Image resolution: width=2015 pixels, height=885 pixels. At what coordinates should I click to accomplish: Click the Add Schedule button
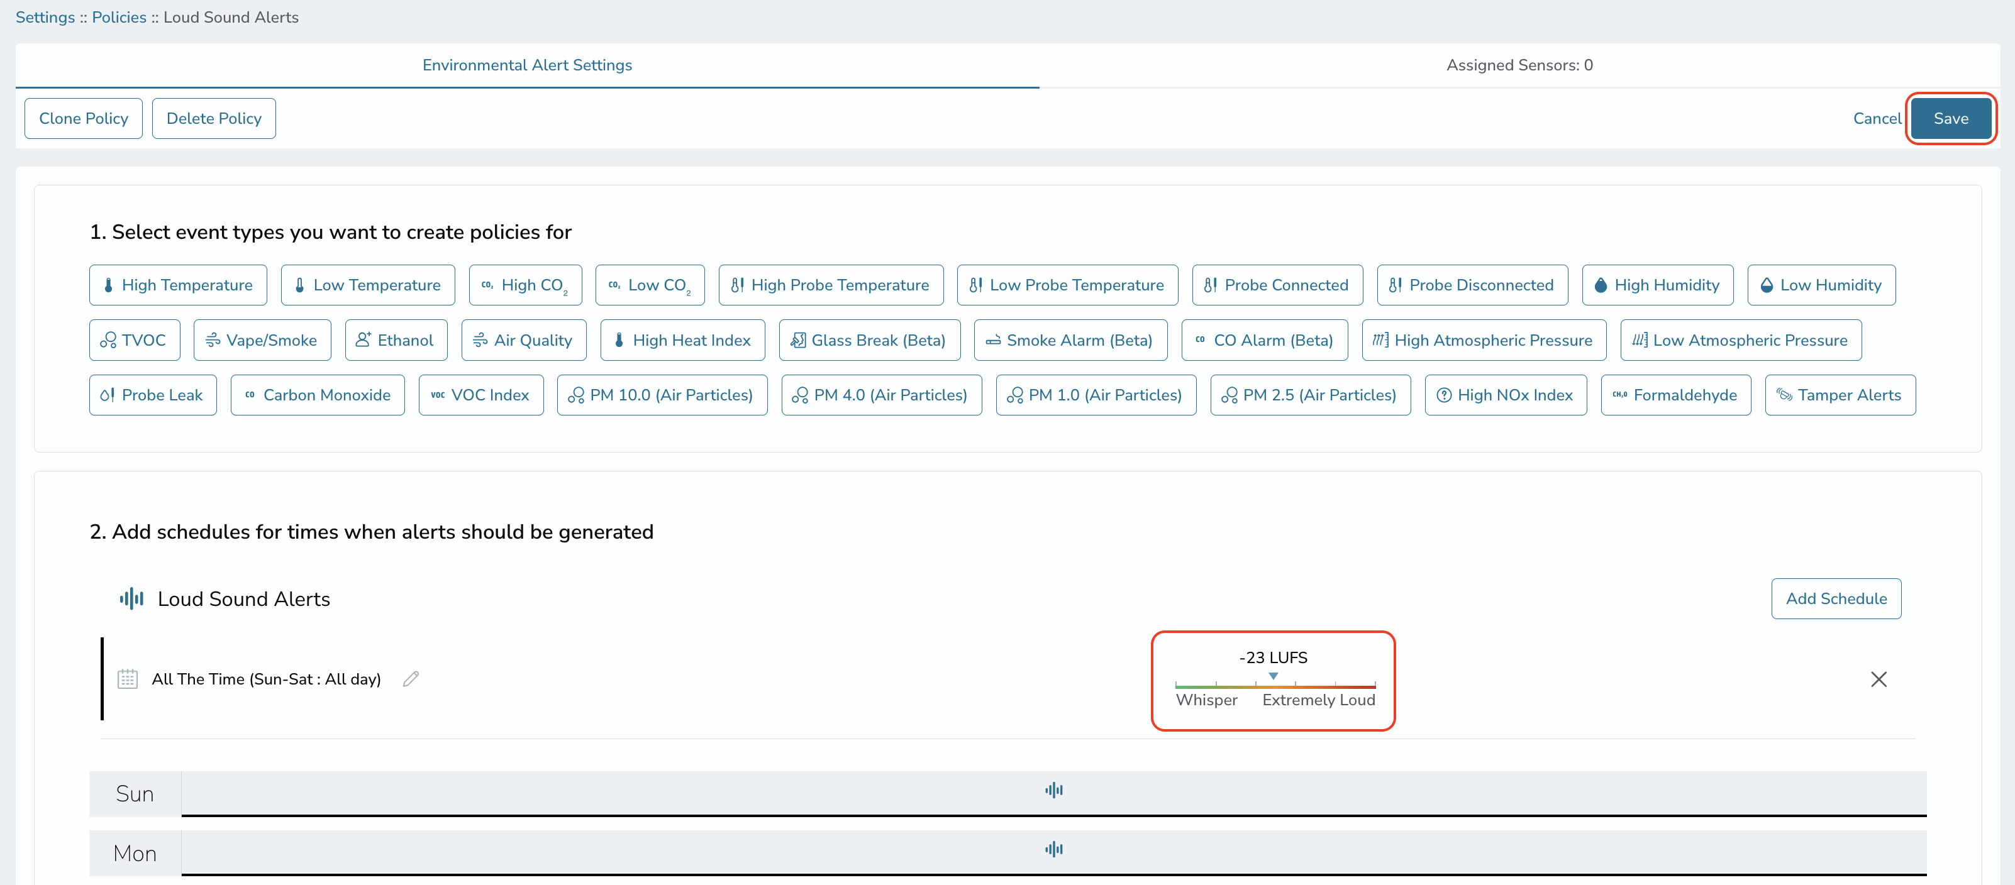coord(1836,599)
